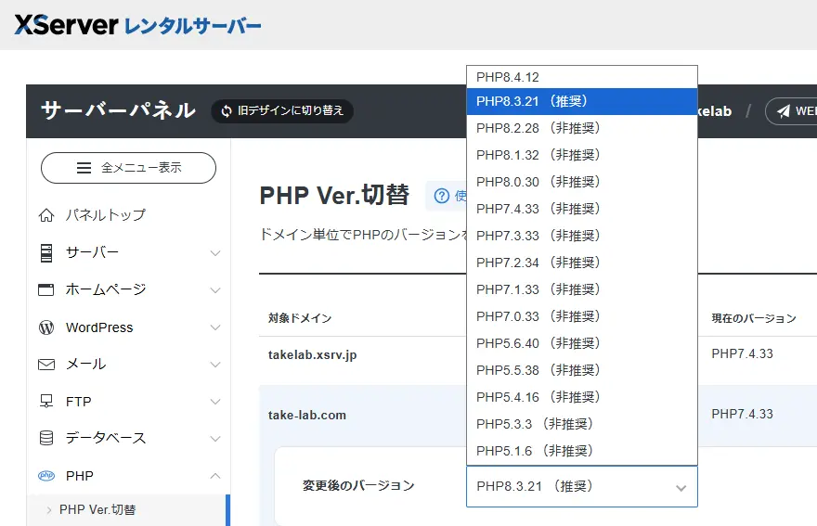
Task: Click the 現在のバージョン column header
Action: pos(754,318)
